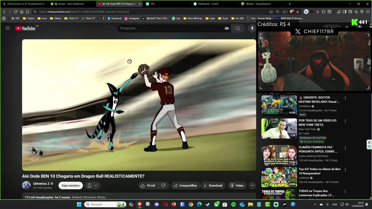
Task: Start voice search with microphone icon
Action: pos(252,28)
